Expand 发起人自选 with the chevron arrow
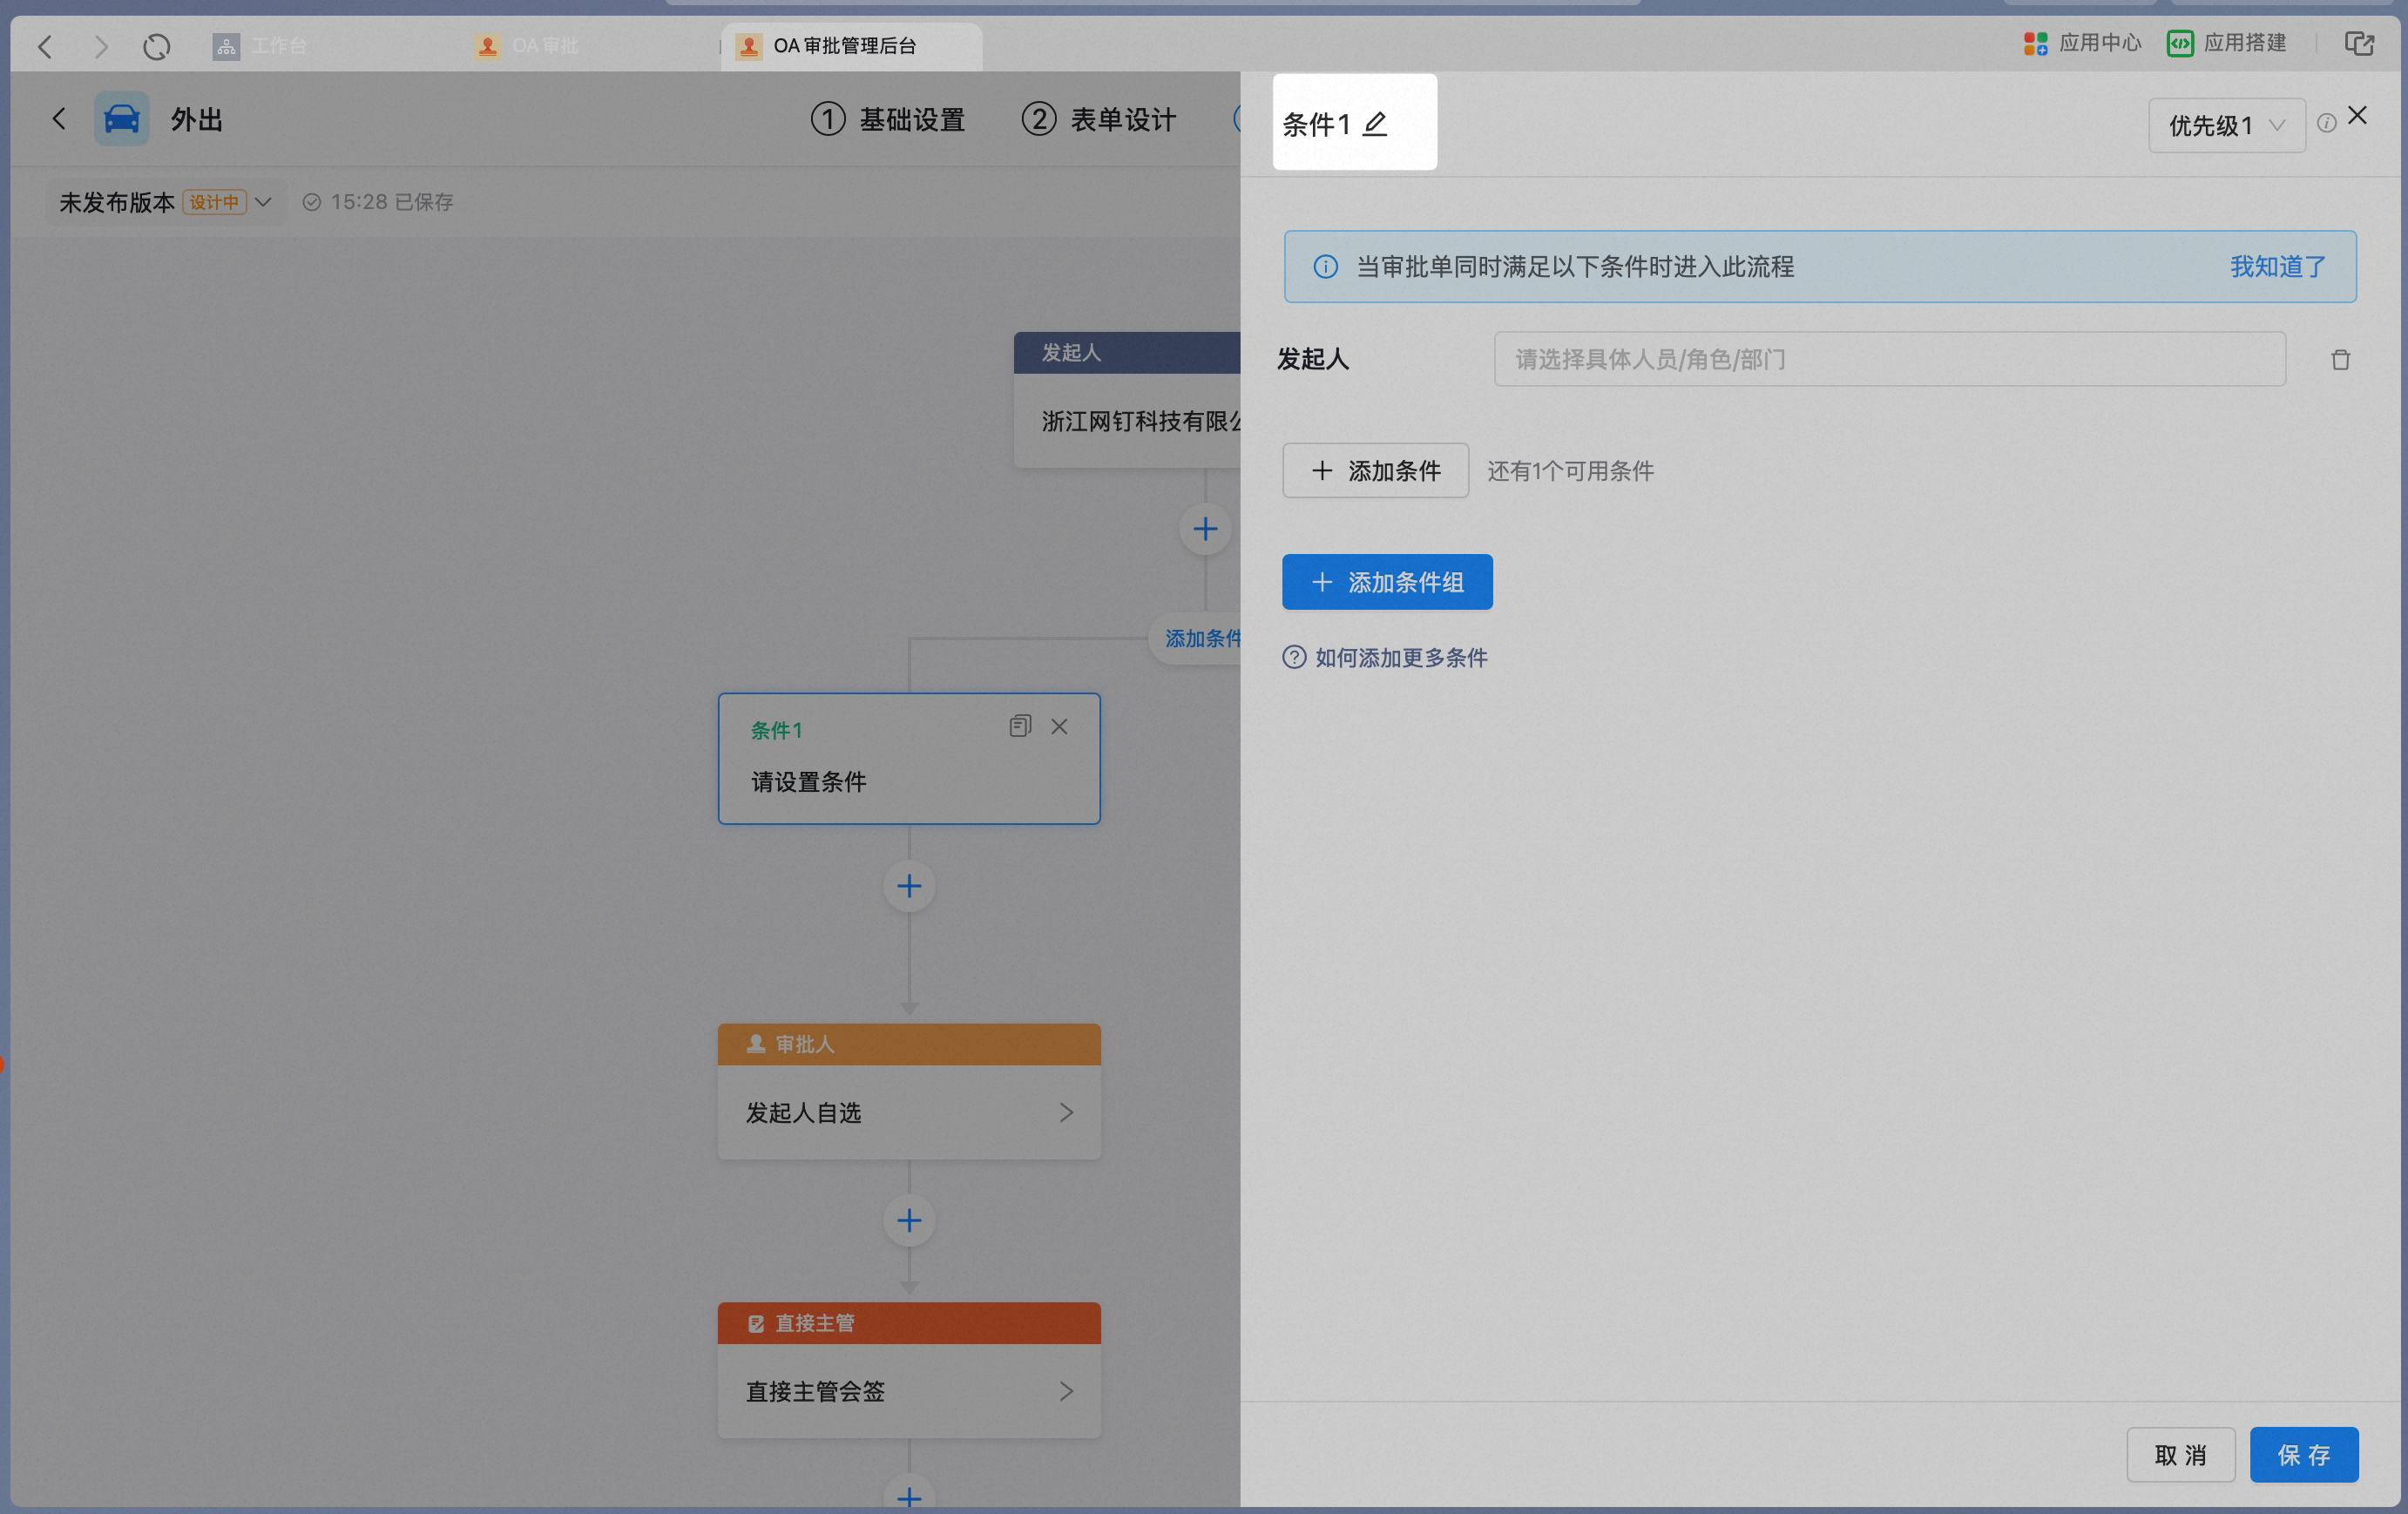 tap(1066, 1113)
